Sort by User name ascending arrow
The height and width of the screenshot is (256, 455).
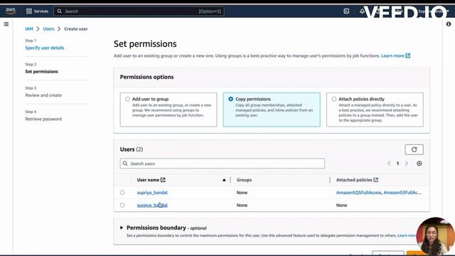(x=224, y=180)
